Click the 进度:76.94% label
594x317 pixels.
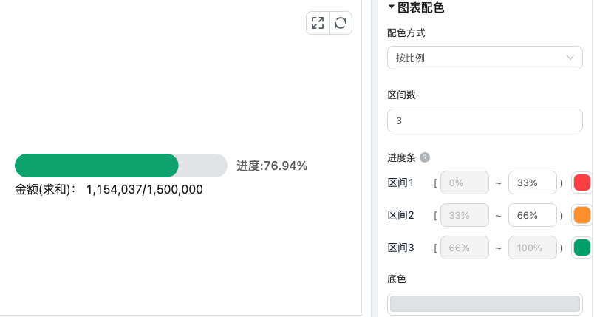click(x=272, y=166)
